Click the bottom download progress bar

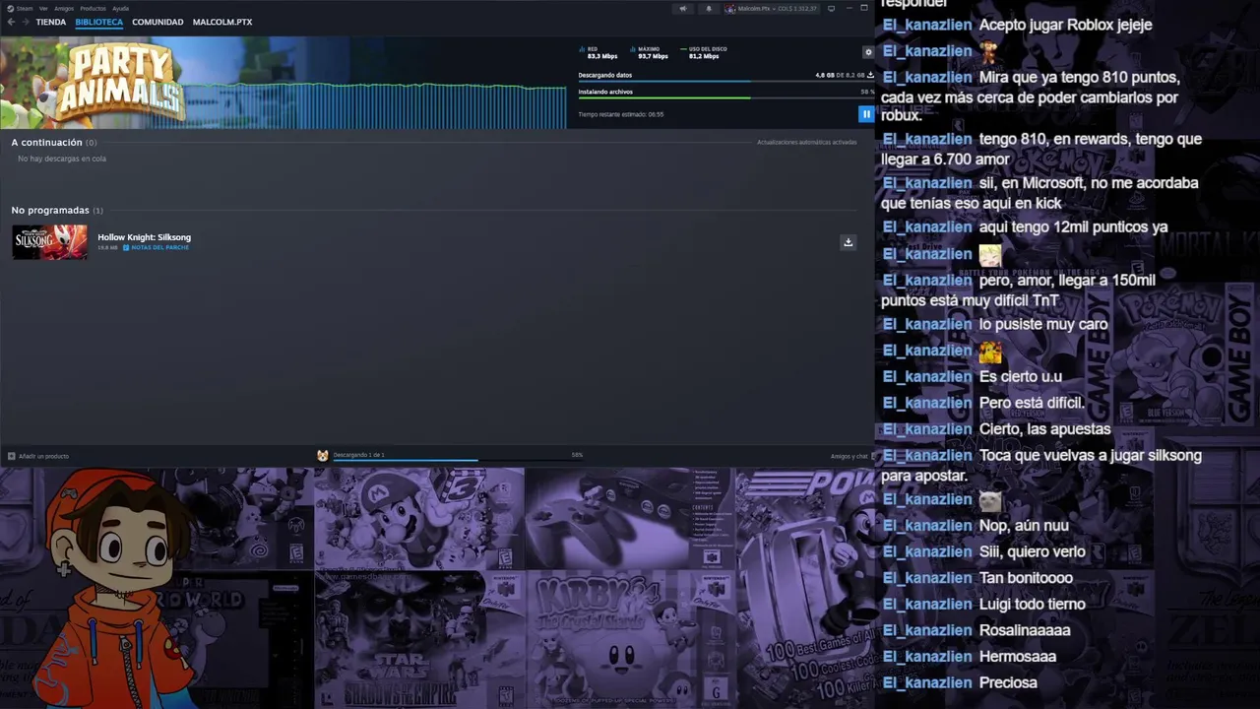pyautogui.click(x=458, y=460)
